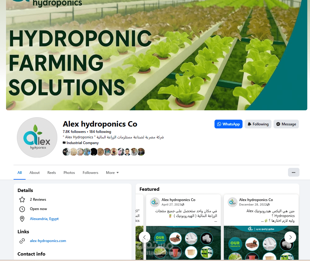Click page avatar on April 27, 2023 post
310x261 pixels.
point(155,202)
